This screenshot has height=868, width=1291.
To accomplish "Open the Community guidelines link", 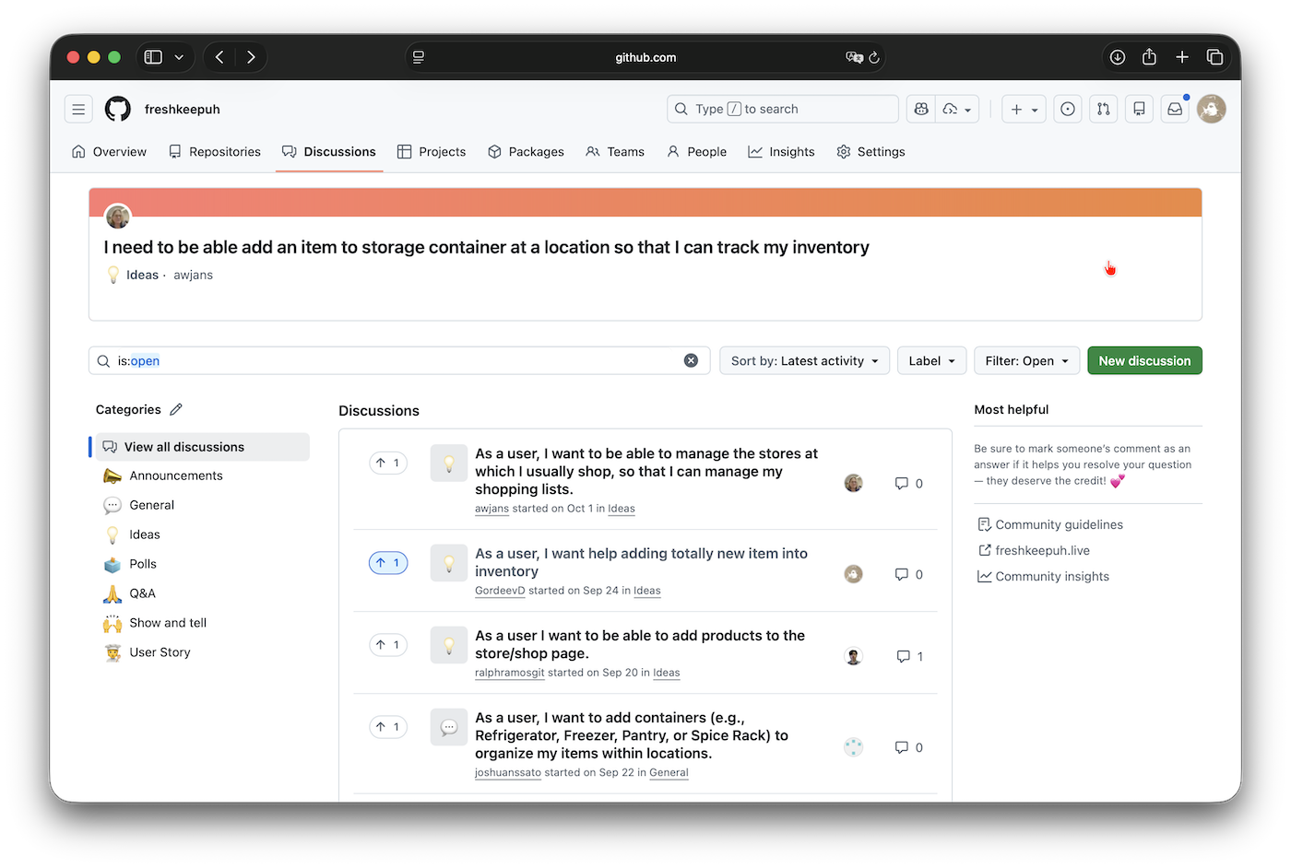I will tap(1059, 524).
